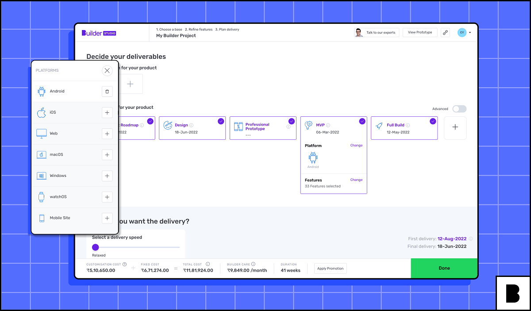This screenshot has width=531, height=311.
Task: Click the green Done button
Action: [x=444, y=268]
